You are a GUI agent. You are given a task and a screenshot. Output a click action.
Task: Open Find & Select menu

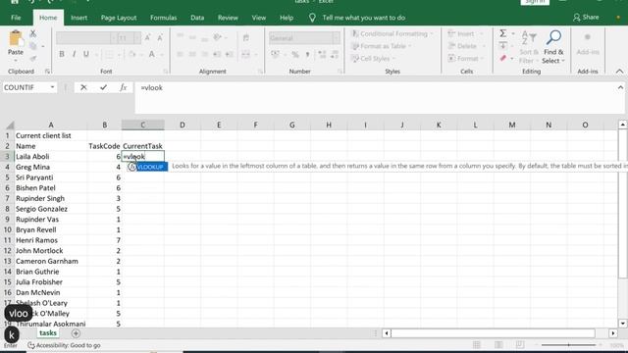coord(553,47)
